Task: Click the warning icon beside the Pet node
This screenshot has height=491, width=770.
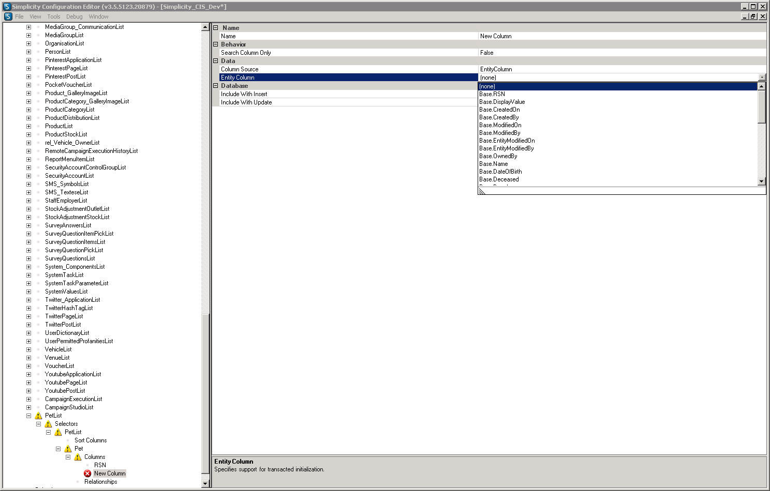Action: [68, 449]
